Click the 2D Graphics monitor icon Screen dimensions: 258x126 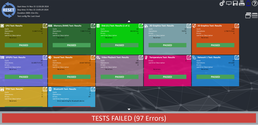click(194, 26)
